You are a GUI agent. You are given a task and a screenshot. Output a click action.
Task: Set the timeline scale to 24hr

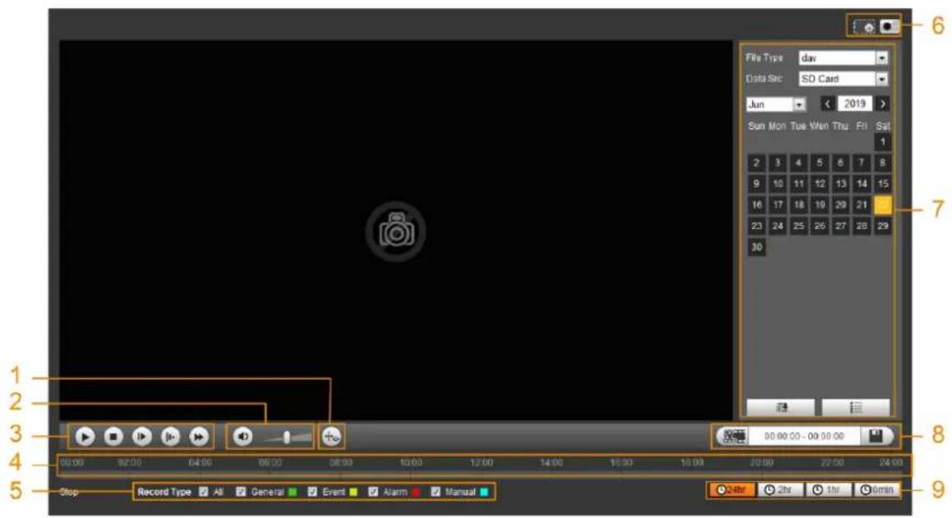[x=732, y=490]
